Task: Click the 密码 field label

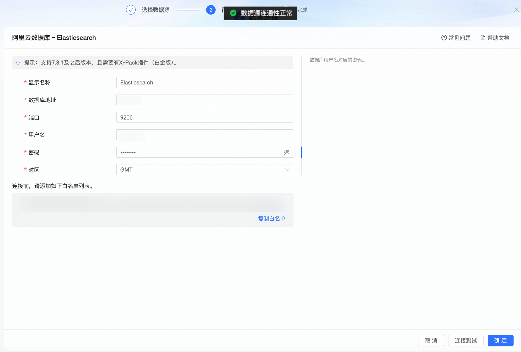Action: click(x=34, y=152)
